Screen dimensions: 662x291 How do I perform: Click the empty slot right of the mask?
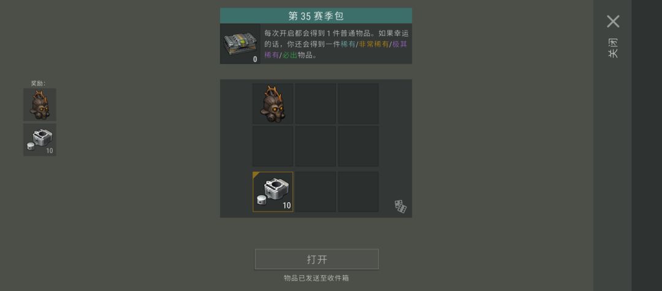click(316, 103)
